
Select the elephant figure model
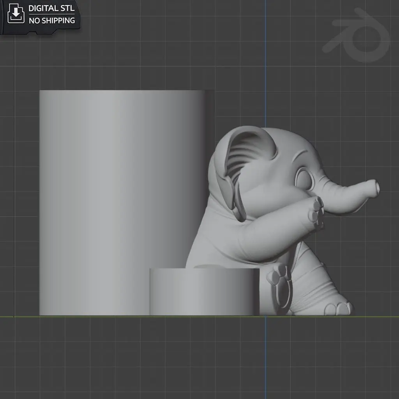click(x=282, y=221)
